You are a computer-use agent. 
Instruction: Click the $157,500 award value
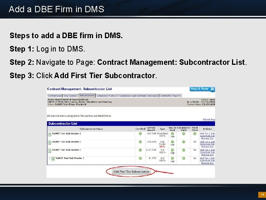pos(151,150)
